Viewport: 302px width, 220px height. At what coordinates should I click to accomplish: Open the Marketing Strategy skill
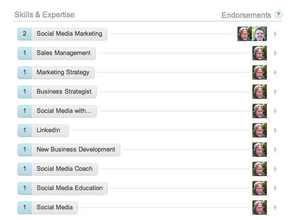[63, 72]
